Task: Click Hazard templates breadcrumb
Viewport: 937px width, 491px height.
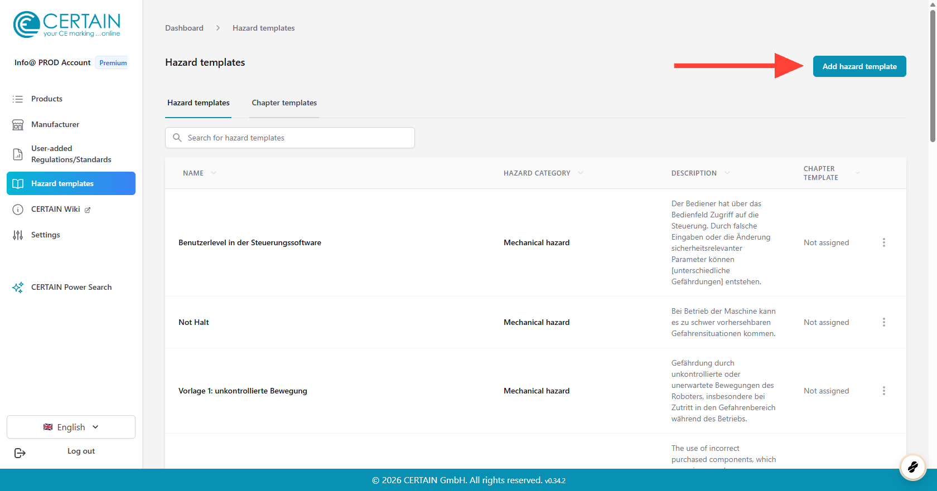Action: click(264, 28)
